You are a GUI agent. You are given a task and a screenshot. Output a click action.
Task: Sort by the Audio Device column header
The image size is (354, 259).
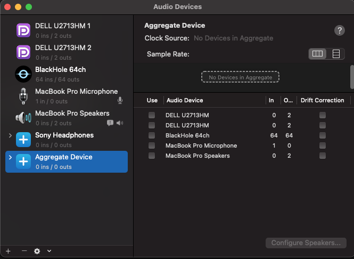(x=185, y=100)
